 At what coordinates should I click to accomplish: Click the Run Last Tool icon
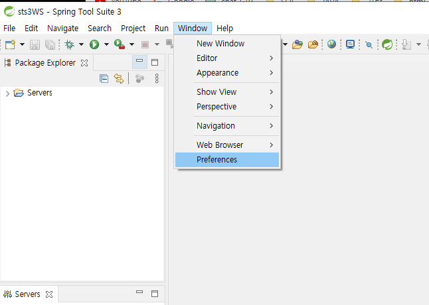(x=120, y=44)
